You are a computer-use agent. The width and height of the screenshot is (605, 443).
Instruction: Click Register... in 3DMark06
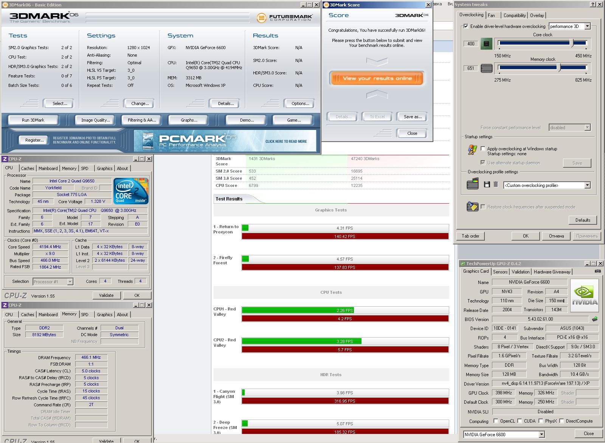34,140
